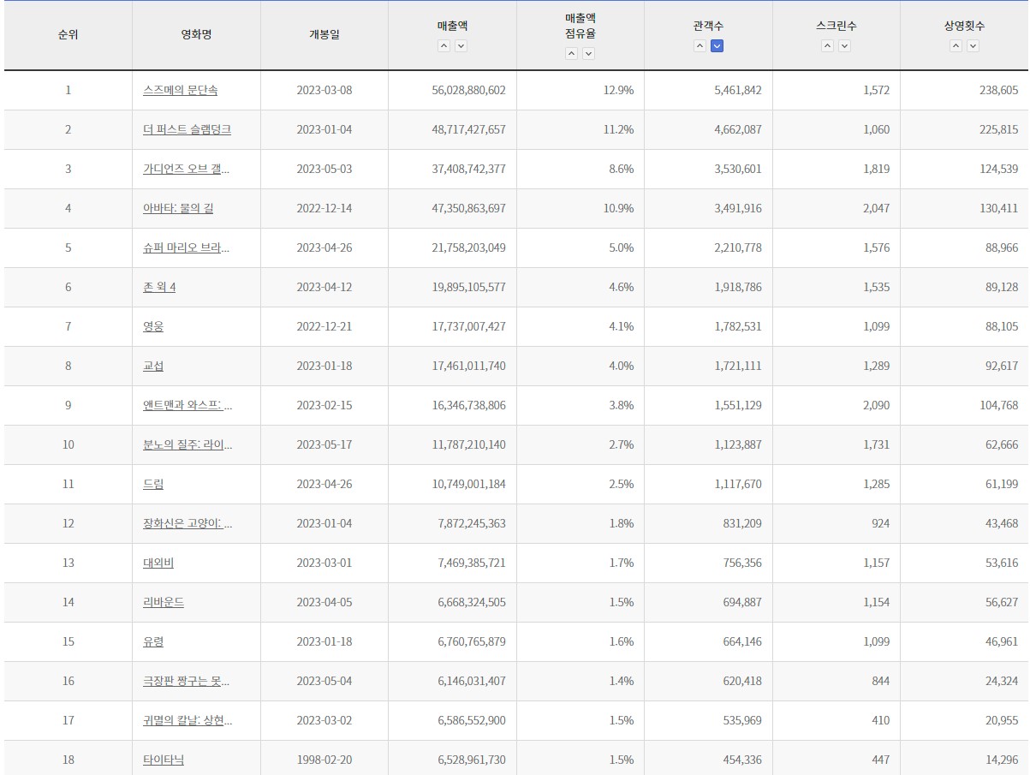
Task: Select screen count 2,090
Action: click(877, 405)
